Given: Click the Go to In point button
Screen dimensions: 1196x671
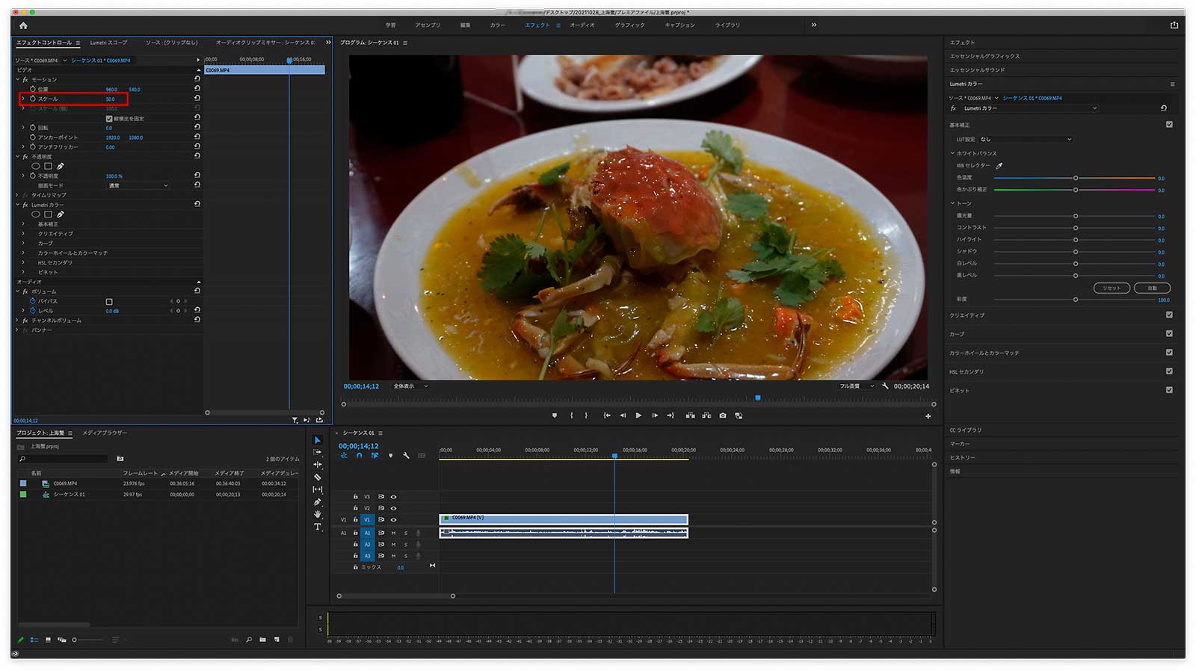Looking at the screenshot, I should pos(607,415).
